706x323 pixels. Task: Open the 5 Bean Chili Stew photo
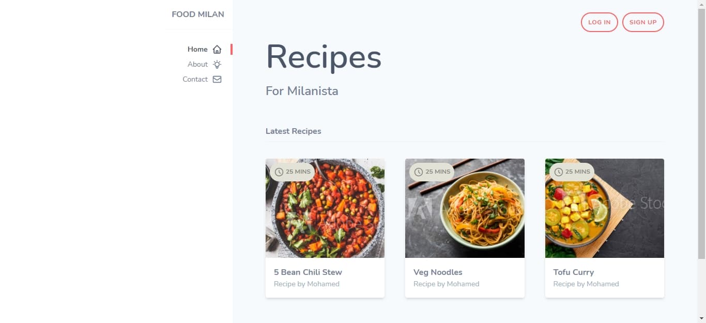tap(325, 208)
